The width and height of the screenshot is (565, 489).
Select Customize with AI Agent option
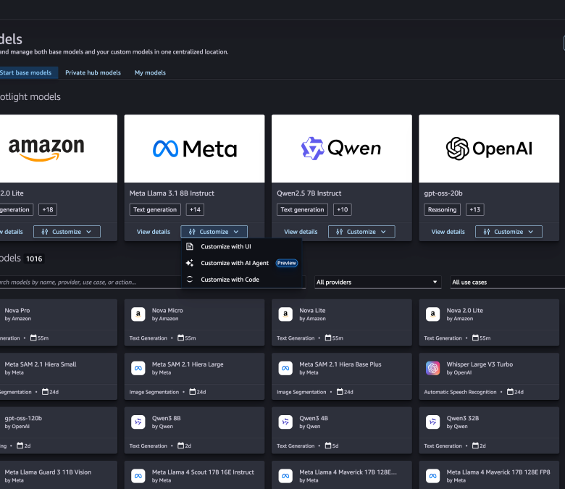234,263
